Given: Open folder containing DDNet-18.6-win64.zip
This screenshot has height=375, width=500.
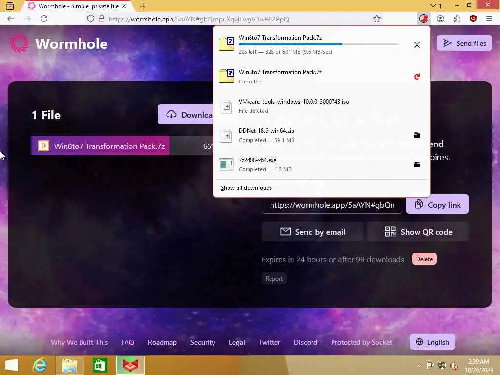Looking at the screenshot, I should pos(417,135).
